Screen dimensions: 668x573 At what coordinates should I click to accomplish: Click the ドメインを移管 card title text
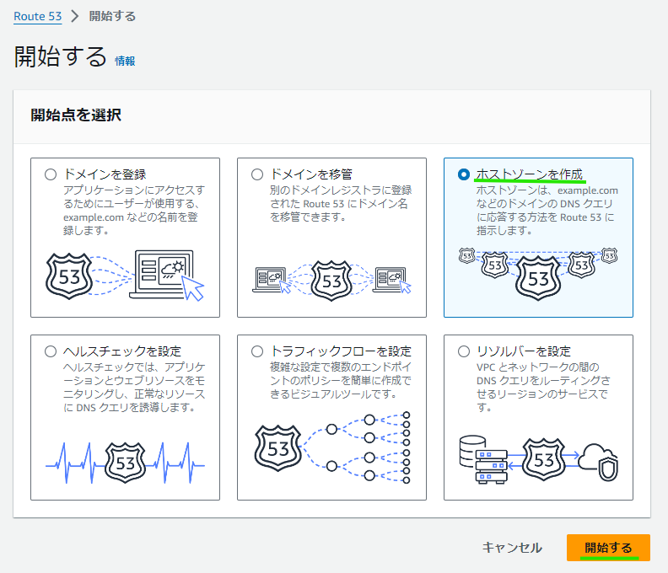[311, 174]
